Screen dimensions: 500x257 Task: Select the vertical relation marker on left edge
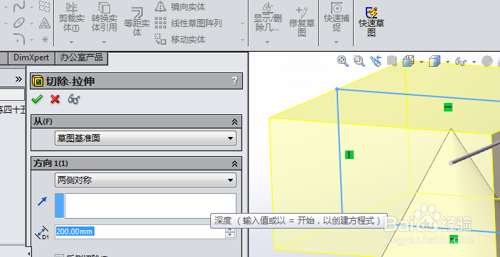[349, 155]
